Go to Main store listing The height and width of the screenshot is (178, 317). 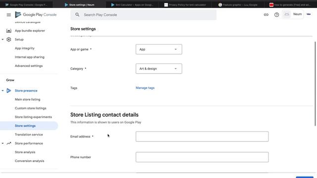click(x=28, y=99)
